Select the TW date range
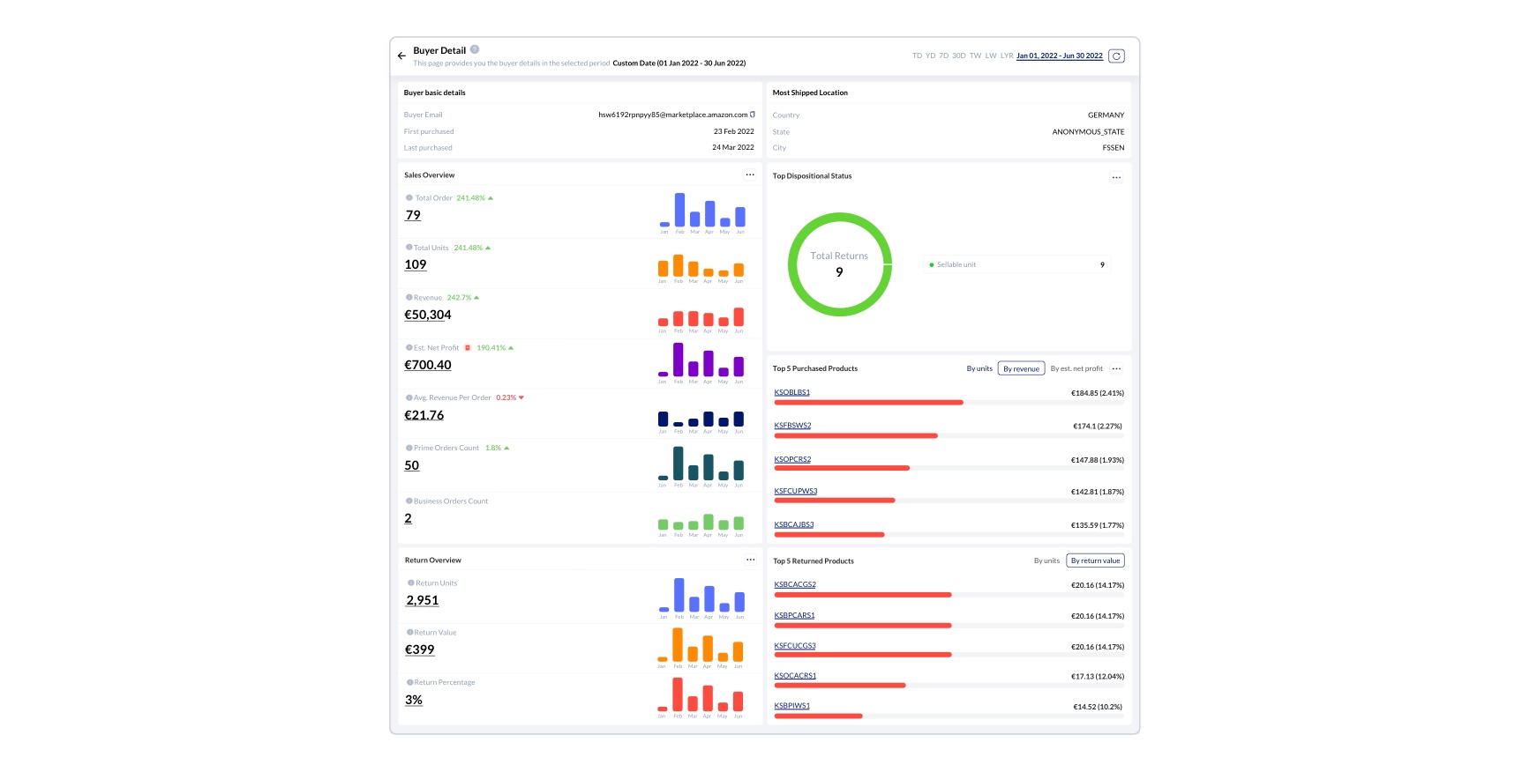 (x=975, y=56)
